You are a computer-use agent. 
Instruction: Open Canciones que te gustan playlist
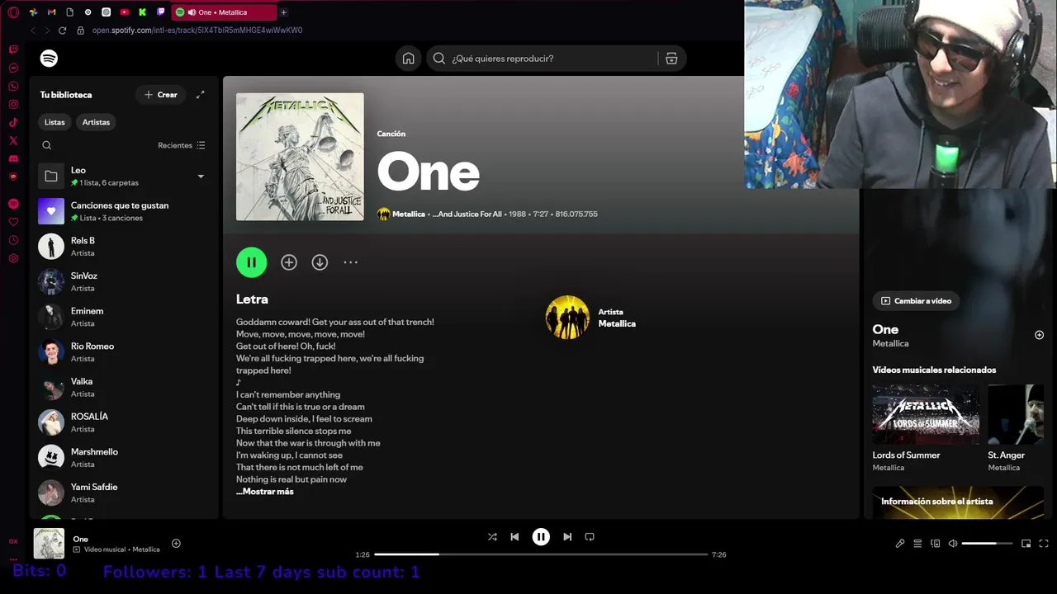coord(124,211)
